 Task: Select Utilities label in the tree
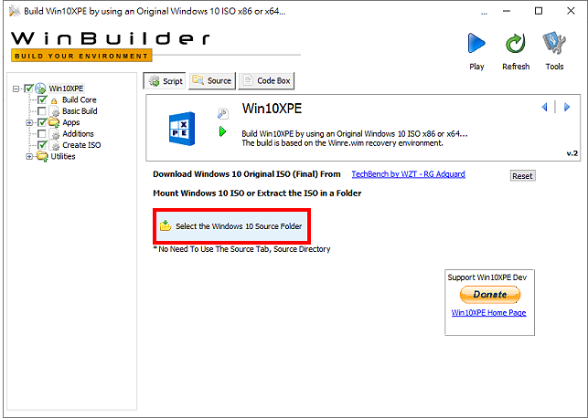pyautogui.click(x=63, y=156)
